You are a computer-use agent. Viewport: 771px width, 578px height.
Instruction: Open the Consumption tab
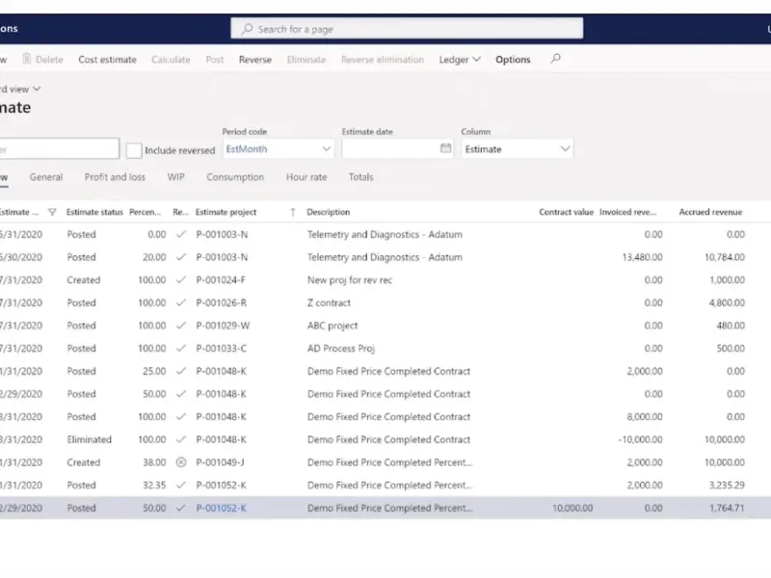(235, 177)
